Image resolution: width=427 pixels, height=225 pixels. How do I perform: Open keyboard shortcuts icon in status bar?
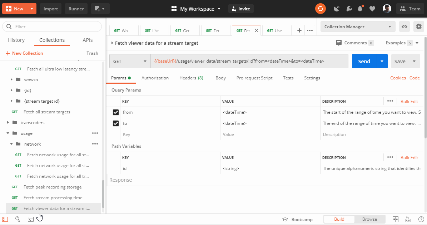point(408,219)
